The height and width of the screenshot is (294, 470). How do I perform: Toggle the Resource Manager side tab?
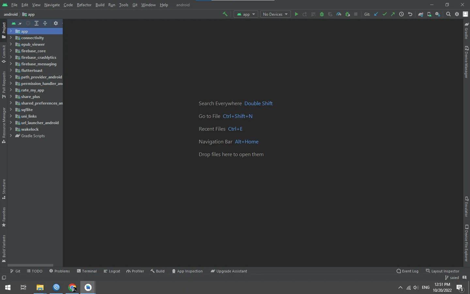[4, 125]
